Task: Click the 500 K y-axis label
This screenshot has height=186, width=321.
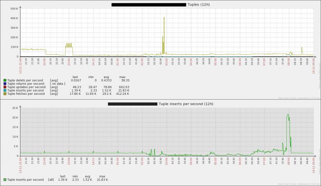Action: click(x=14, y=9)
